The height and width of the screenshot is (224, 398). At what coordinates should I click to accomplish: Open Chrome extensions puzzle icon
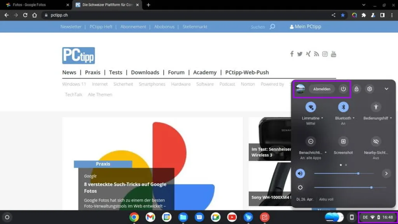363,15
